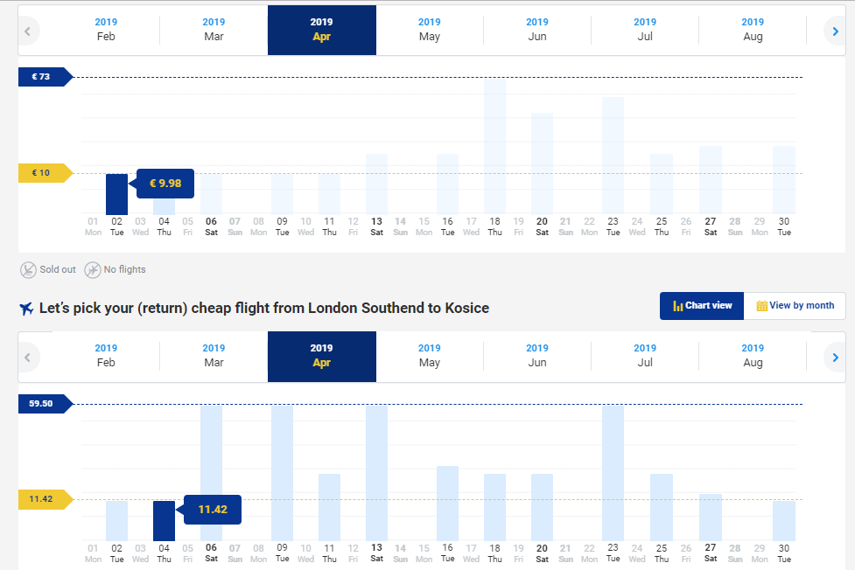Click the 11.42 price tooltip in the return chart
Screen dimensions: 855x570
tap(212, 509)
